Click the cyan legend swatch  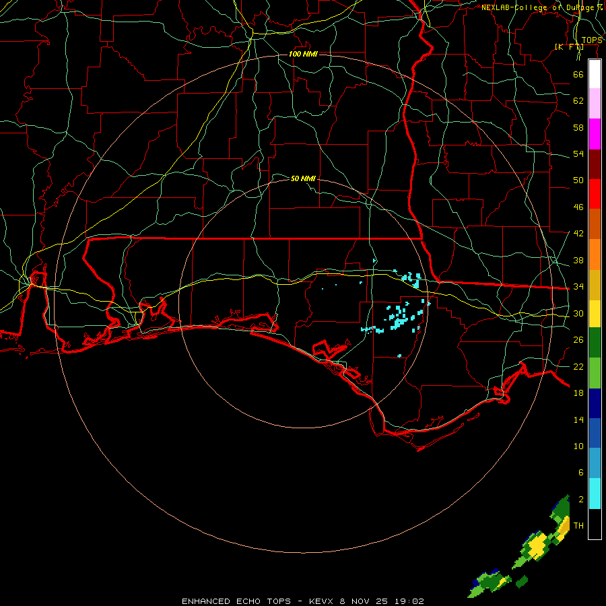tap(595, 494)
